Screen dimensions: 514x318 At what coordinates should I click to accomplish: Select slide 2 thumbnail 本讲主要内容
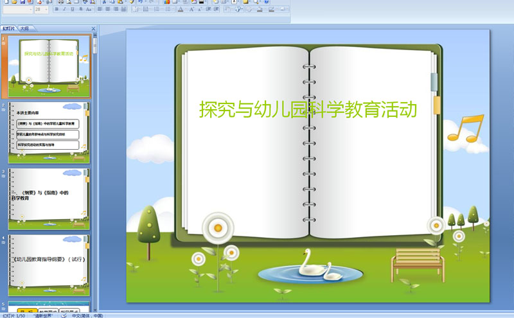pos(49,133)
